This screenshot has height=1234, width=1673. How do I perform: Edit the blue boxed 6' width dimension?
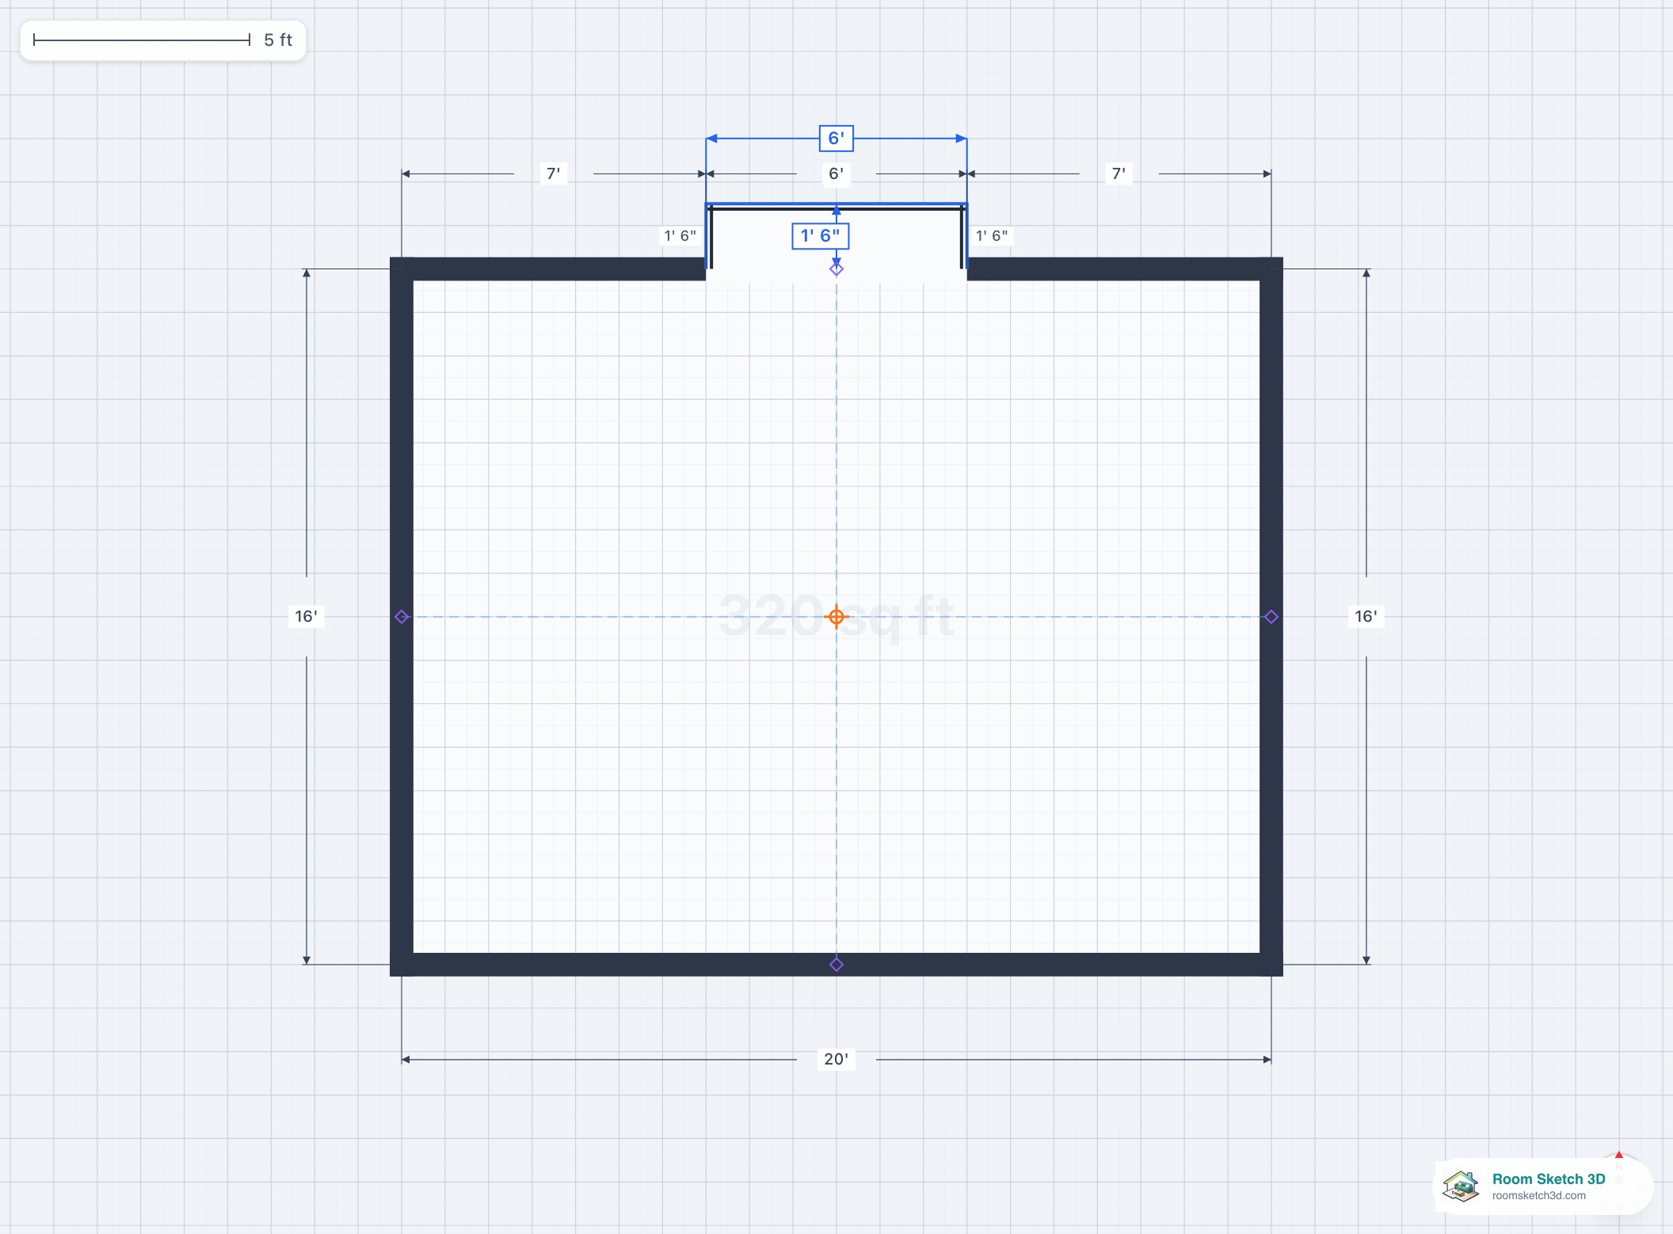click(836, 139)
